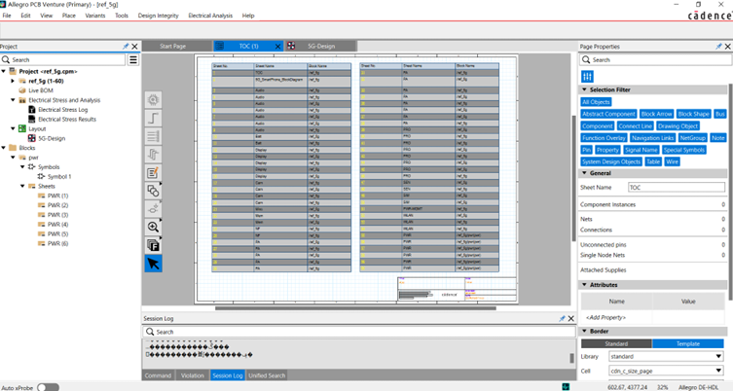Collapse the Layout tree node
Screen dimensions: 733x391
click(x=13, y=128)
